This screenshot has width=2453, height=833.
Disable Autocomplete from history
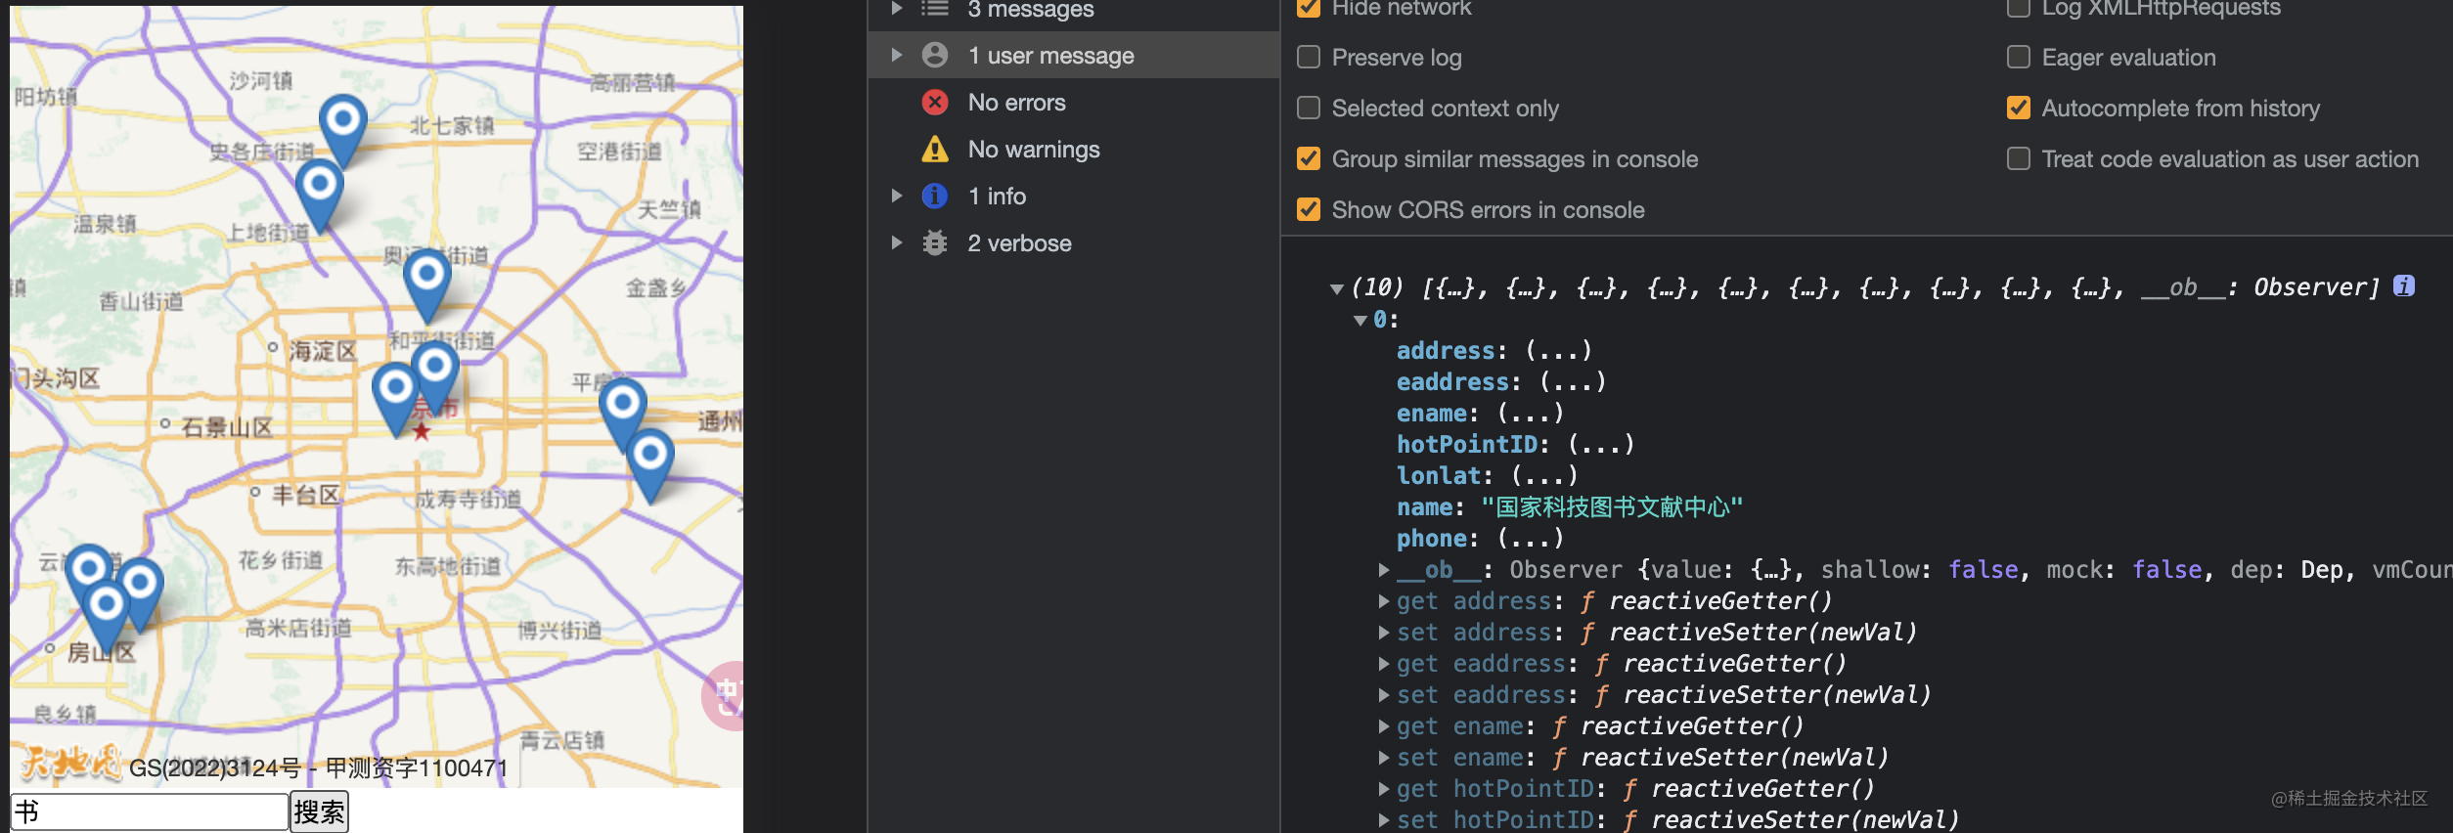[x=2019, y=109]
